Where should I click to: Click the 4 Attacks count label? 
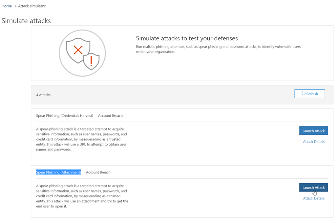point(43,95)
